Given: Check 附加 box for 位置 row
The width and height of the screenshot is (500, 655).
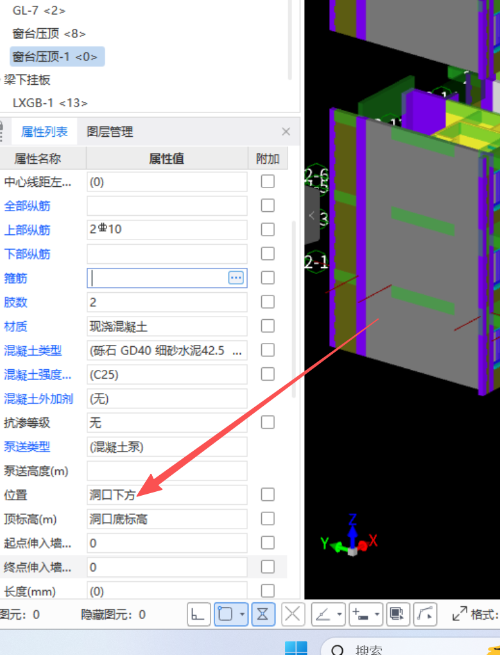Looking at the screenshot, I should click(268, 494).
